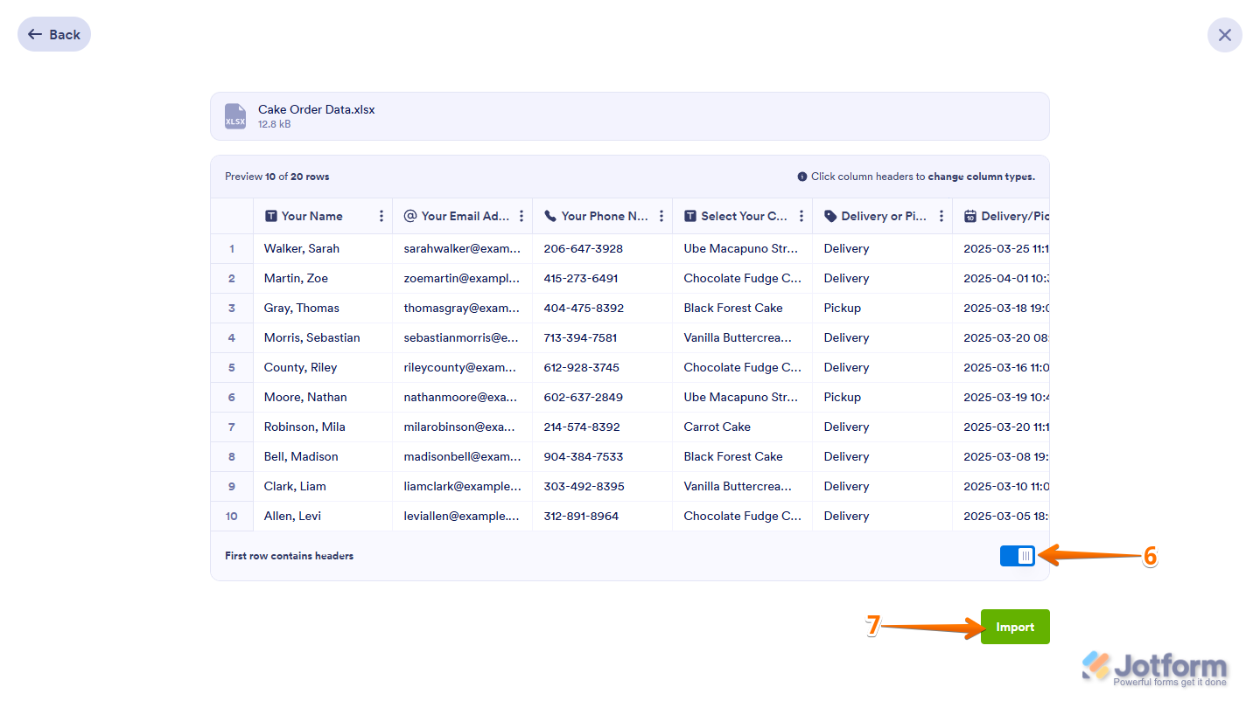Screen dimensions: 1260x708
Task: Click the phone icon in column header
Action: [x=550, y=216]
